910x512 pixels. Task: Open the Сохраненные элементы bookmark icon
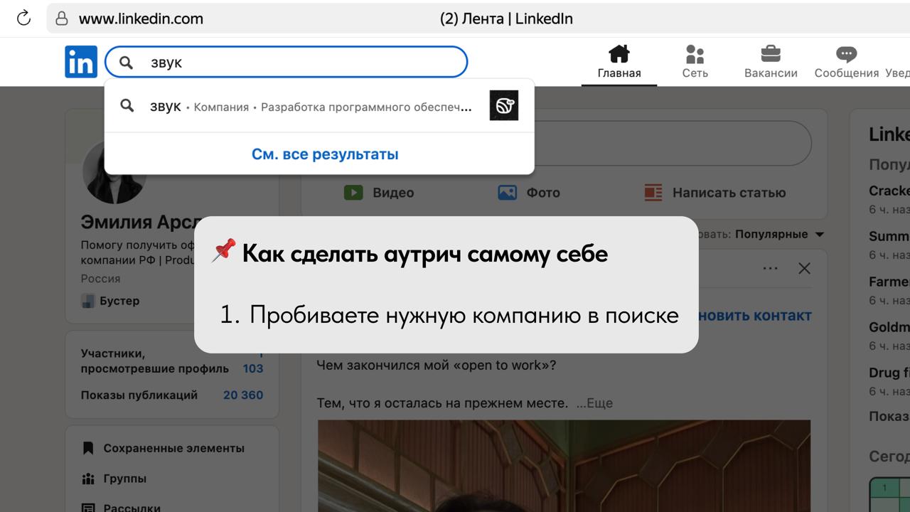pos(88,448)
